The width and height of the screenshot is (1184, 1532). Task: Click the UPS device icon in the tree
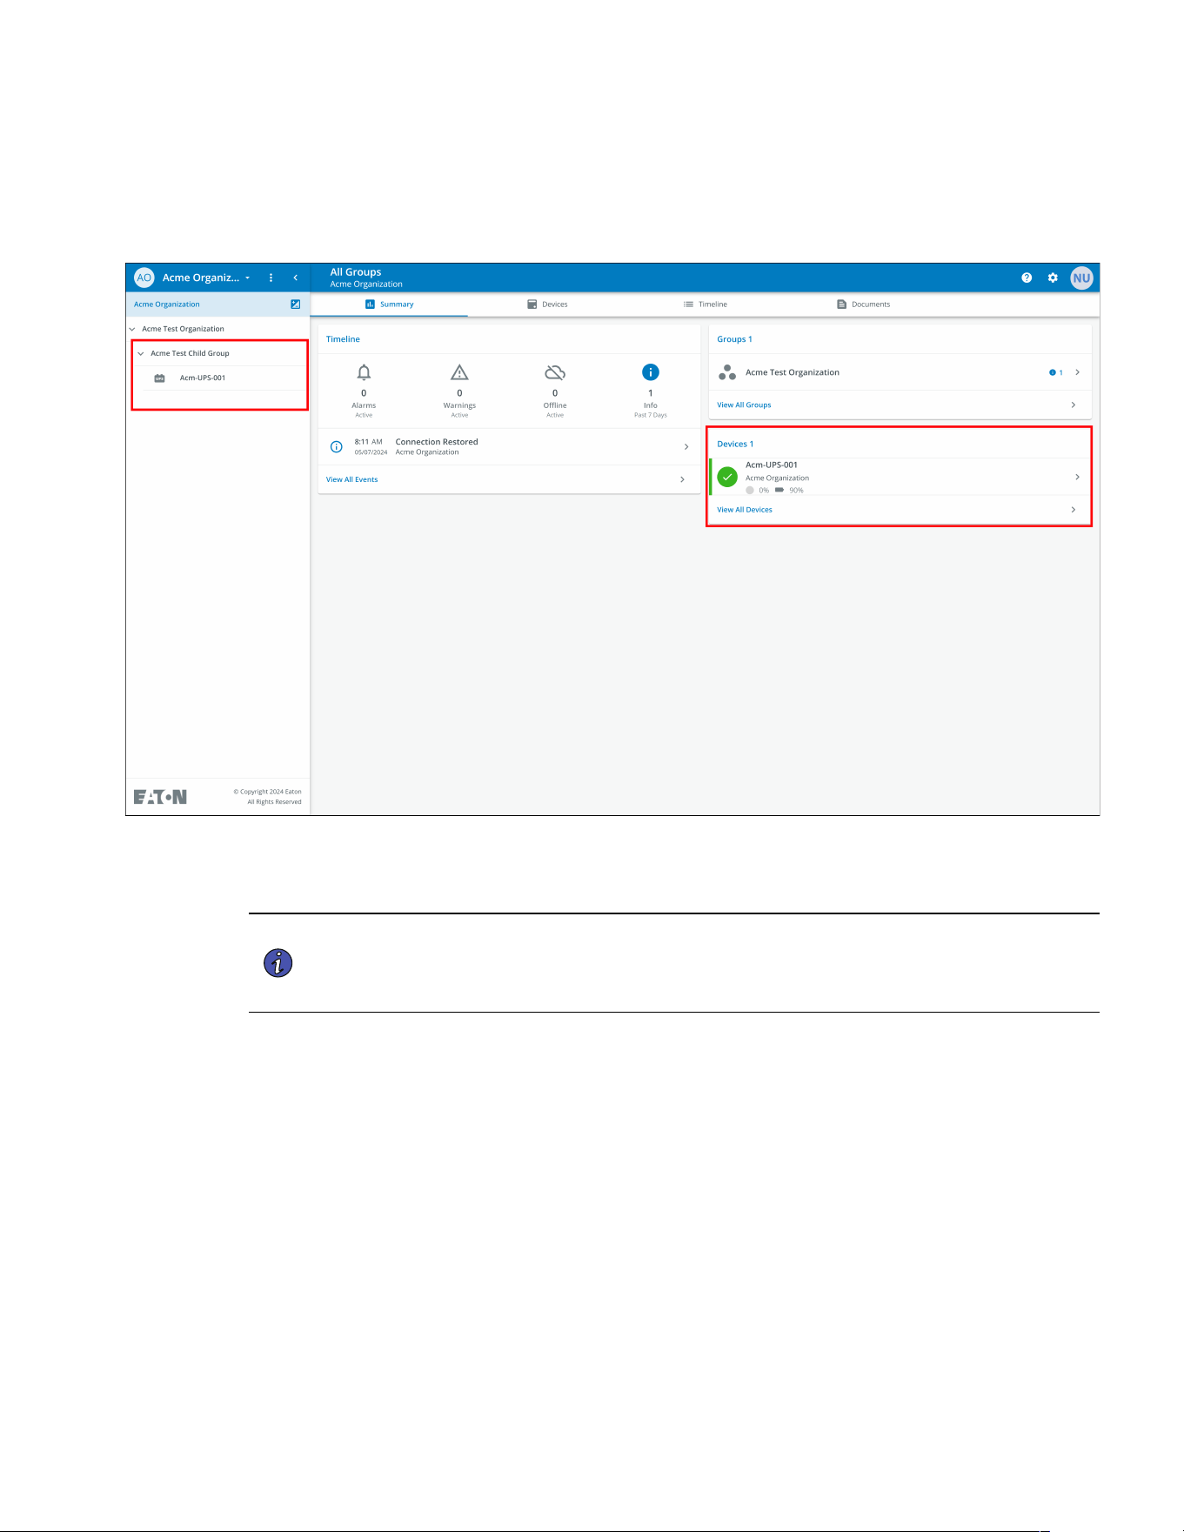tap(159, 378)
